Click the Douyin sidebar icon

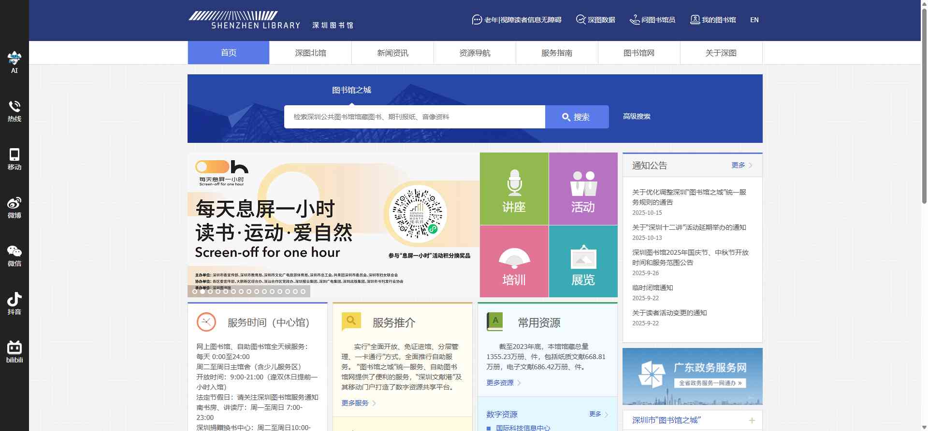click(14, 303)
